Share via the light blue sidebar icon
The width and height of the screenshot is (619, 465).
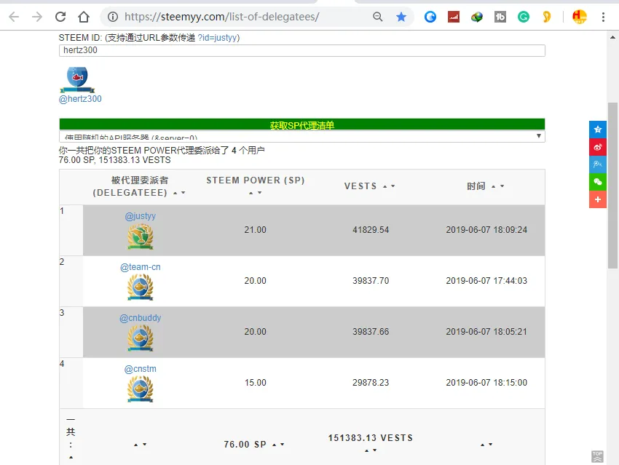click(x=598, y=164)
